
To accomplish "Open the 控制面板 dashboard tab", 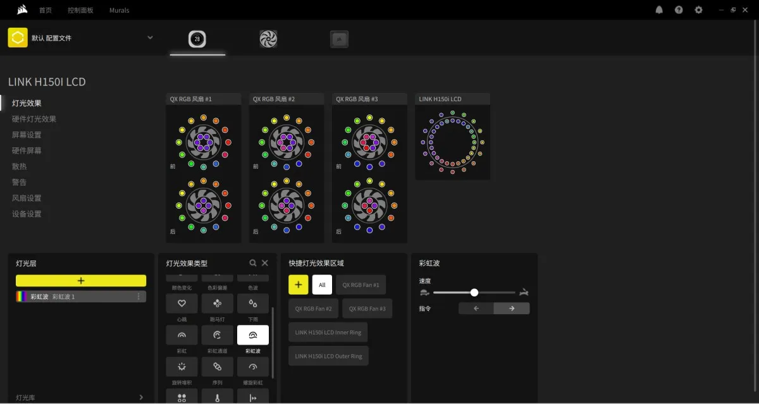I will pyautogui.click(x=80, y=10).
